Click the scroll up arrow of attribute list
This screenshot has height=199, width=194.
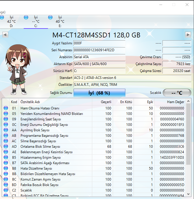click(x=189, y=102)
